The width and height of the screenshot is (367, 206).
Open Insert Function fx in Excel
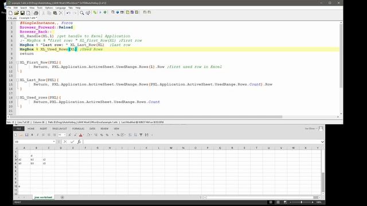(79, 142)
